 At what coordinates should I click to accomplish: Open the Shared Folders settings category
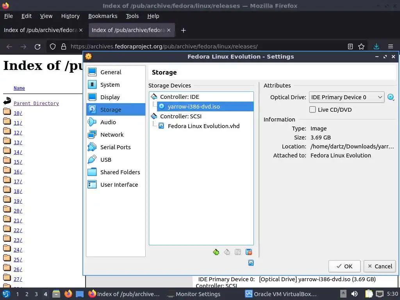pyautogui.click(x=116, y=172)
